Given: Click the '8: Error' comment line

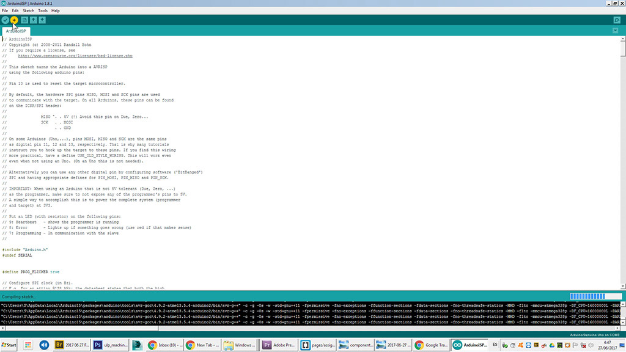Looking at the screenshot, I should point(97,228).
